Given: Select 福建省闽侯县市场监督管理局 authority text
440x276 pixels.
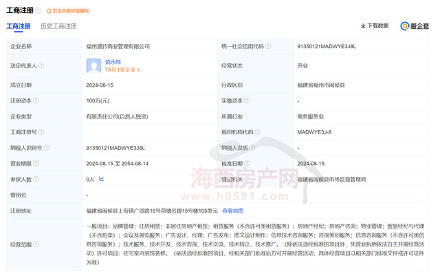Looking at the screenshot, I should [331, 180].
